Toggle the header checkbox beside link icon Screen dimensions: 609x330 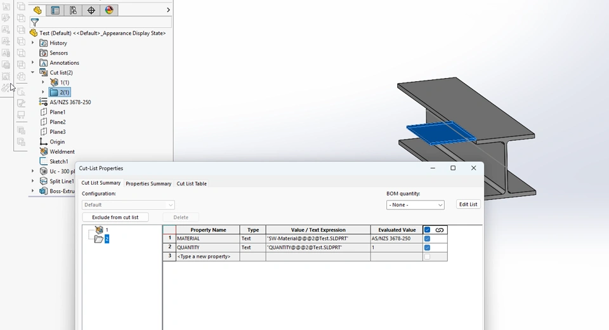(x=427, y=230)
